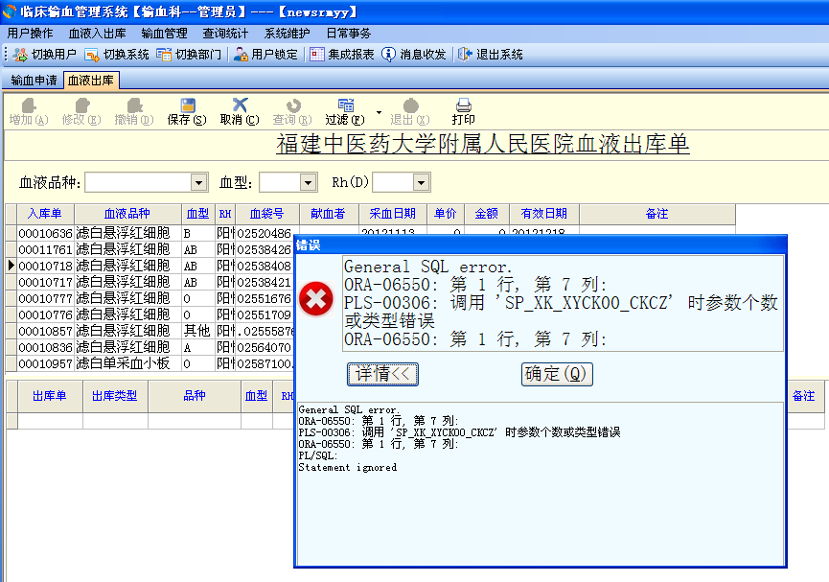
Task: Click the 退出(X) exit toolbar icon
Action: (x=410, y=105)
